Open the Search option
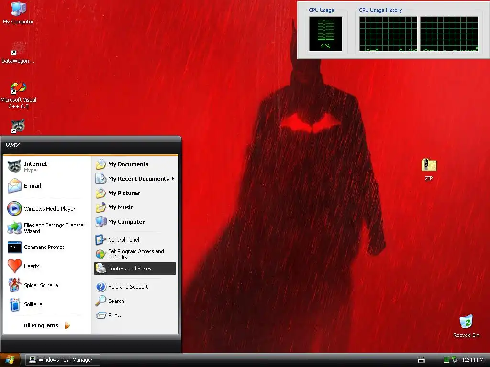Screen dimensions: 490x367 pyautogui.click(x=134, y=301)
